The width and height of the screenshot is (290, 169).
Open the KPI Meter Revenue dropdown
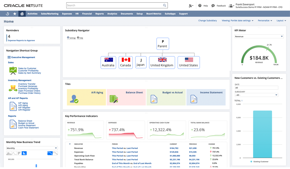pos(282,36)
